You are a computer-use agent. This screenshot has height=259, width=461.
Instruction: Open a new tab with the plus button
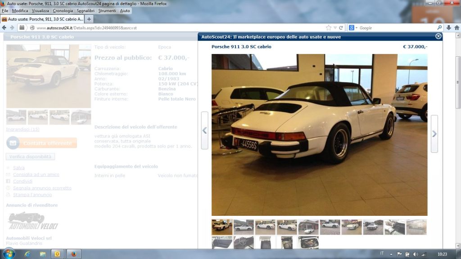pyautogui.click(x=89, y=19)
